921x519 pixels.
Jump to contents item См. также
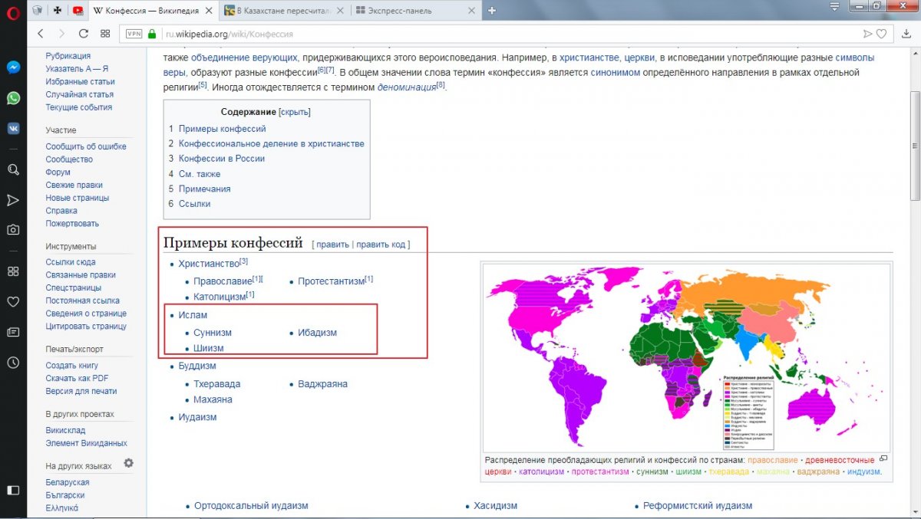point(200,174)
